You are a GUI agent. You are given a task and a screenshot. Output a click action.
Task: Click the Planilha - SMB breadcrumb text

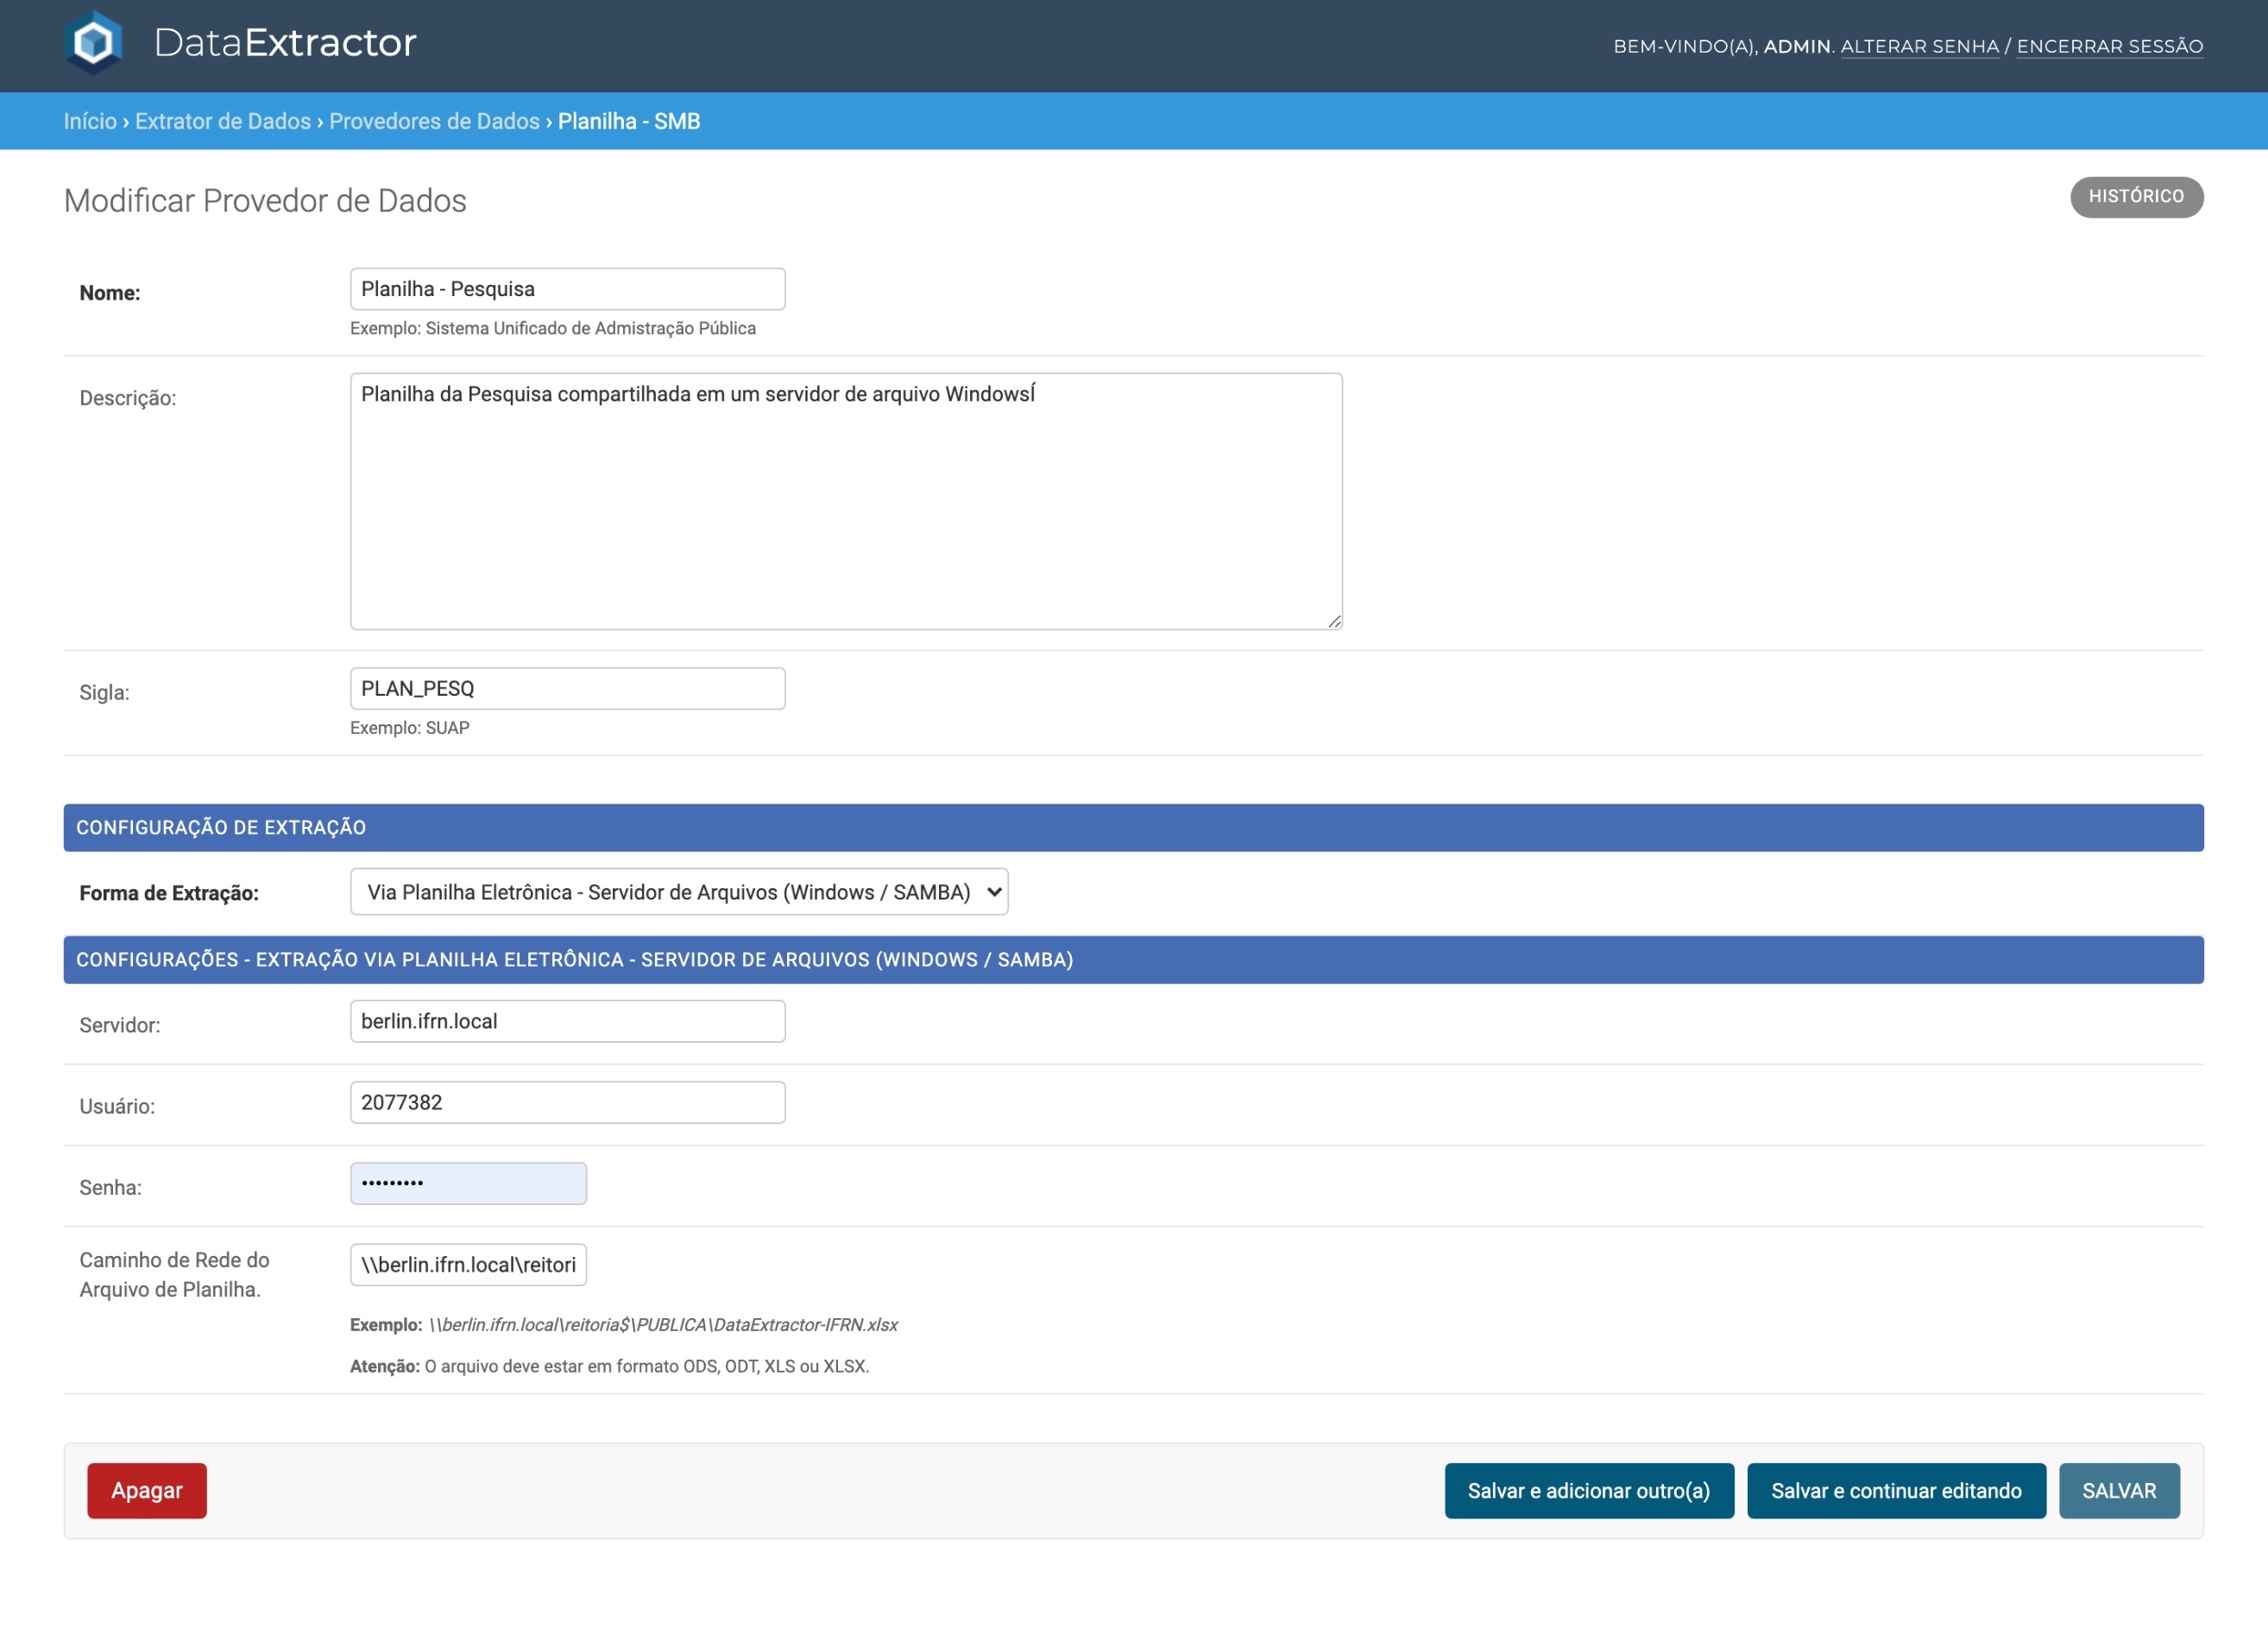(628, 121)
